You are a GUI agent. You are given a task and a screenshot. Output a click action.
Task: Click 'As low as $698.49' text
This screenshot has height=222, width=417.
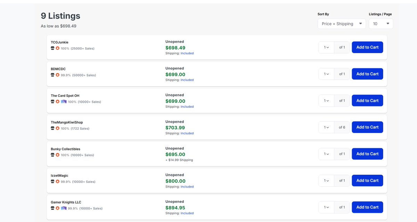(58, 26)
